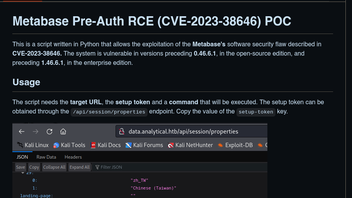This screenshot has height=198, width=352.
Task: Click the landing-page JSON key
Action: coord(36,196)
